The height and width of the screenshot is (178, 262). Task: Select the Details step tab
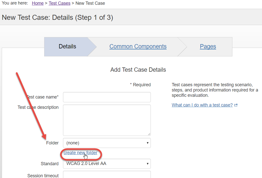pyautogui.click(x=67, y=47)
